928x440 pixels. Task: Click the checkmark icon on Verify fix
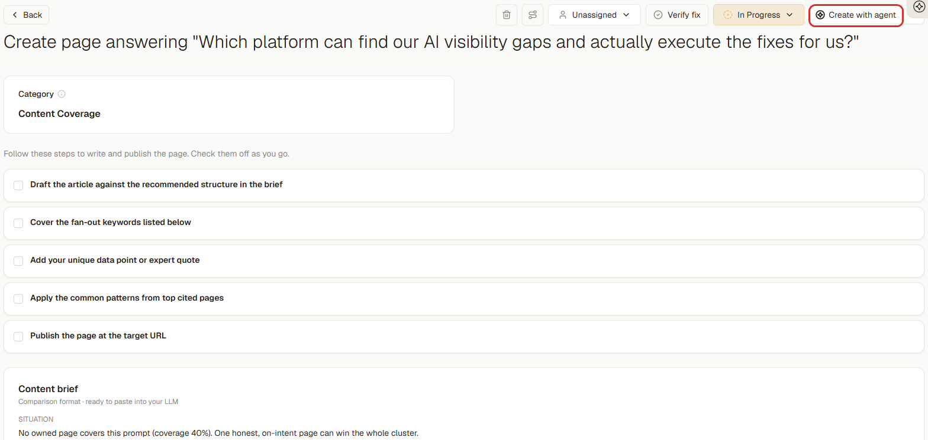[658, 15]
